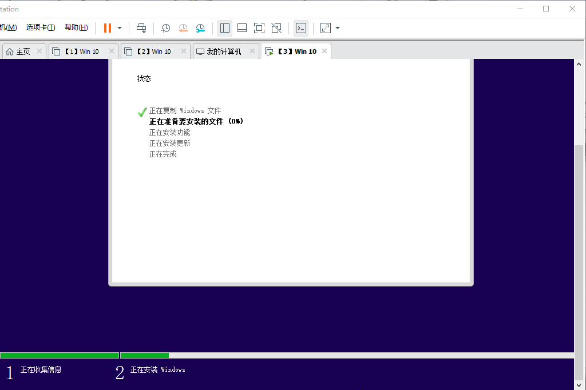Close the 我的计算机 tab
The width and height of the screenshot is (586, 390).
pyautogui.click(x=252, y=51)
